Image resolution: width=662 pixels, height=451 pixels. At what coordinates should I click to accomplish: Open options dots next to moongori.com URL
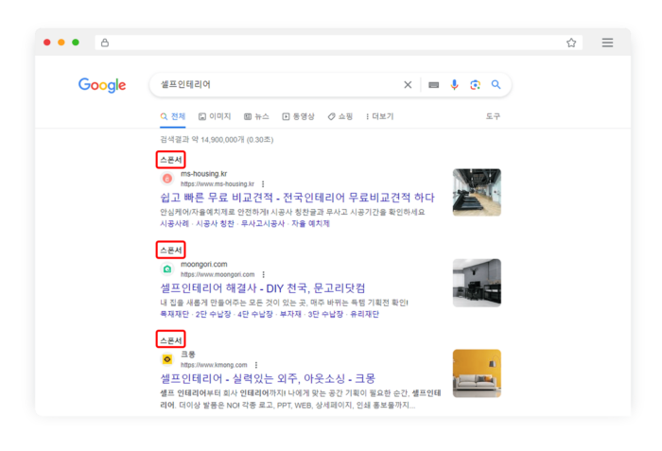(264, 274)
